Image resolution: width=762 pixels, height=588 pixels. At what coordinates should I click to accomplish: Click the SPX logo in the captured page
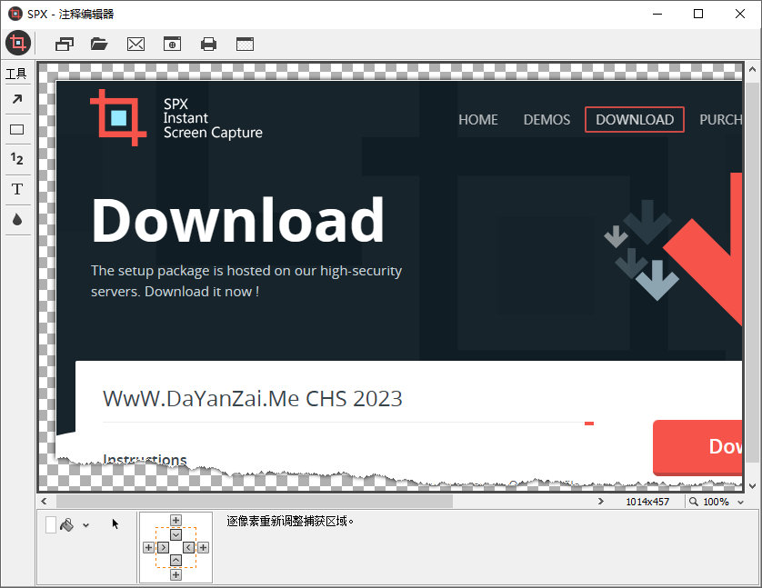coord(118,117)
